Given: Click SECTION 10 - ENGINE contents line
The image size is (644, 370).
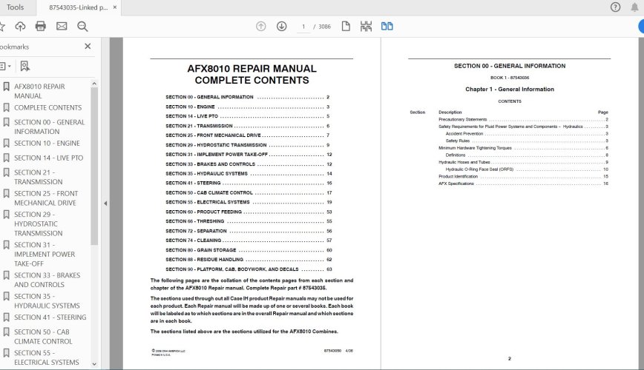Looking at the screenshot, I should [x=247, y=107].
